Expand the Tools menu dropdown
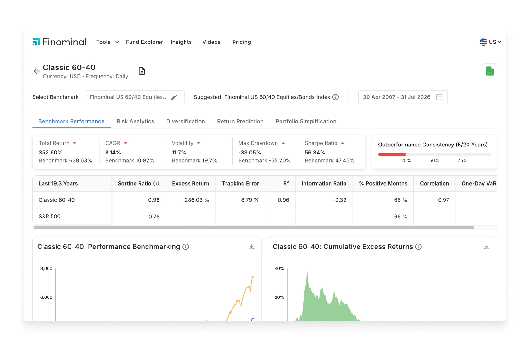 click(107, 42)
